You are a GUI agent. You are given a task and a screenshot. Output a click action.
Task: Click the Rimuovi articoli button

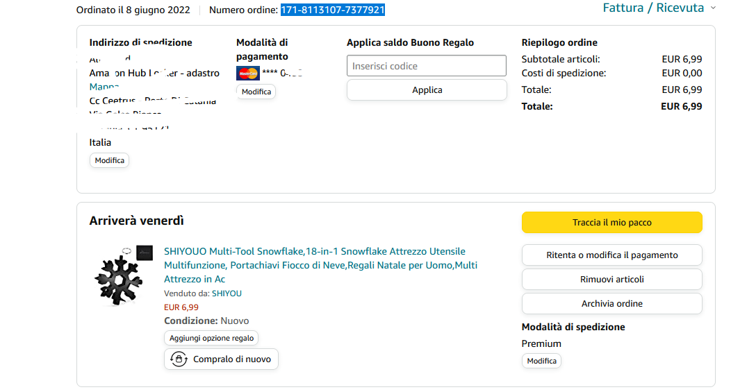[611, 279]
